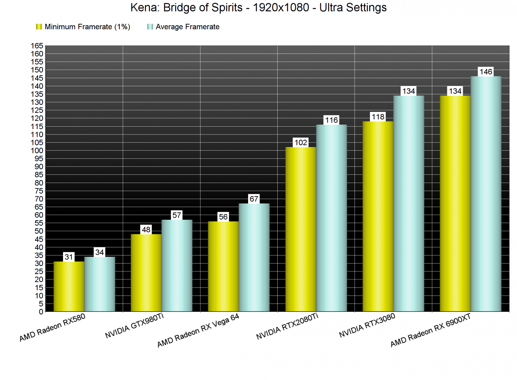
Task: Click the 67 data label
Action: (254, 199)
